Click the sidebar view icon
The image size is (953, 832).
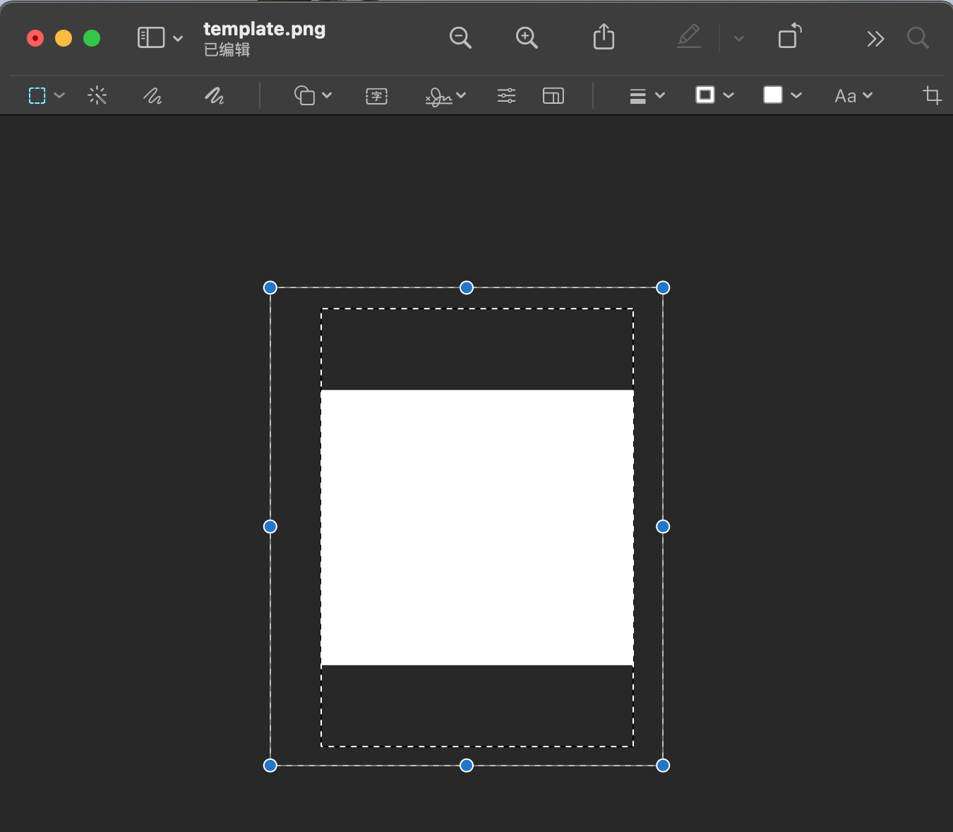pos(150,37)
